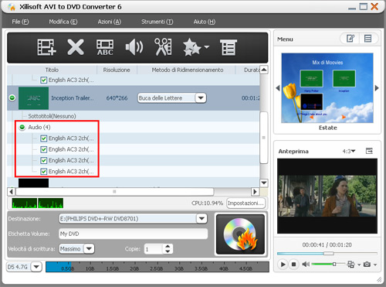
Task: Click the Impostazioni... button
Action: [x=245, y=203]
